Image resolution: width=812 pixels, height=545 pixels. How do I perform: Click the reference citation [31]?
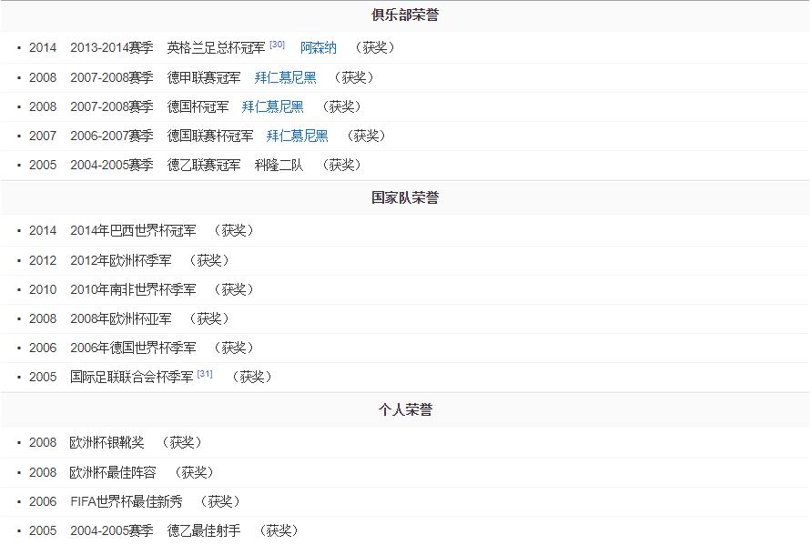tap(204, 371)
